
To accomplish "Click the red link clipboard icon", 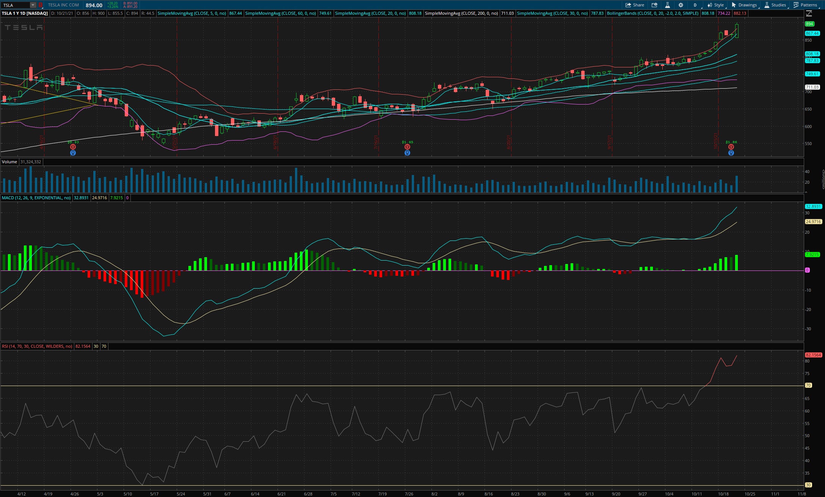I will 41,5.
